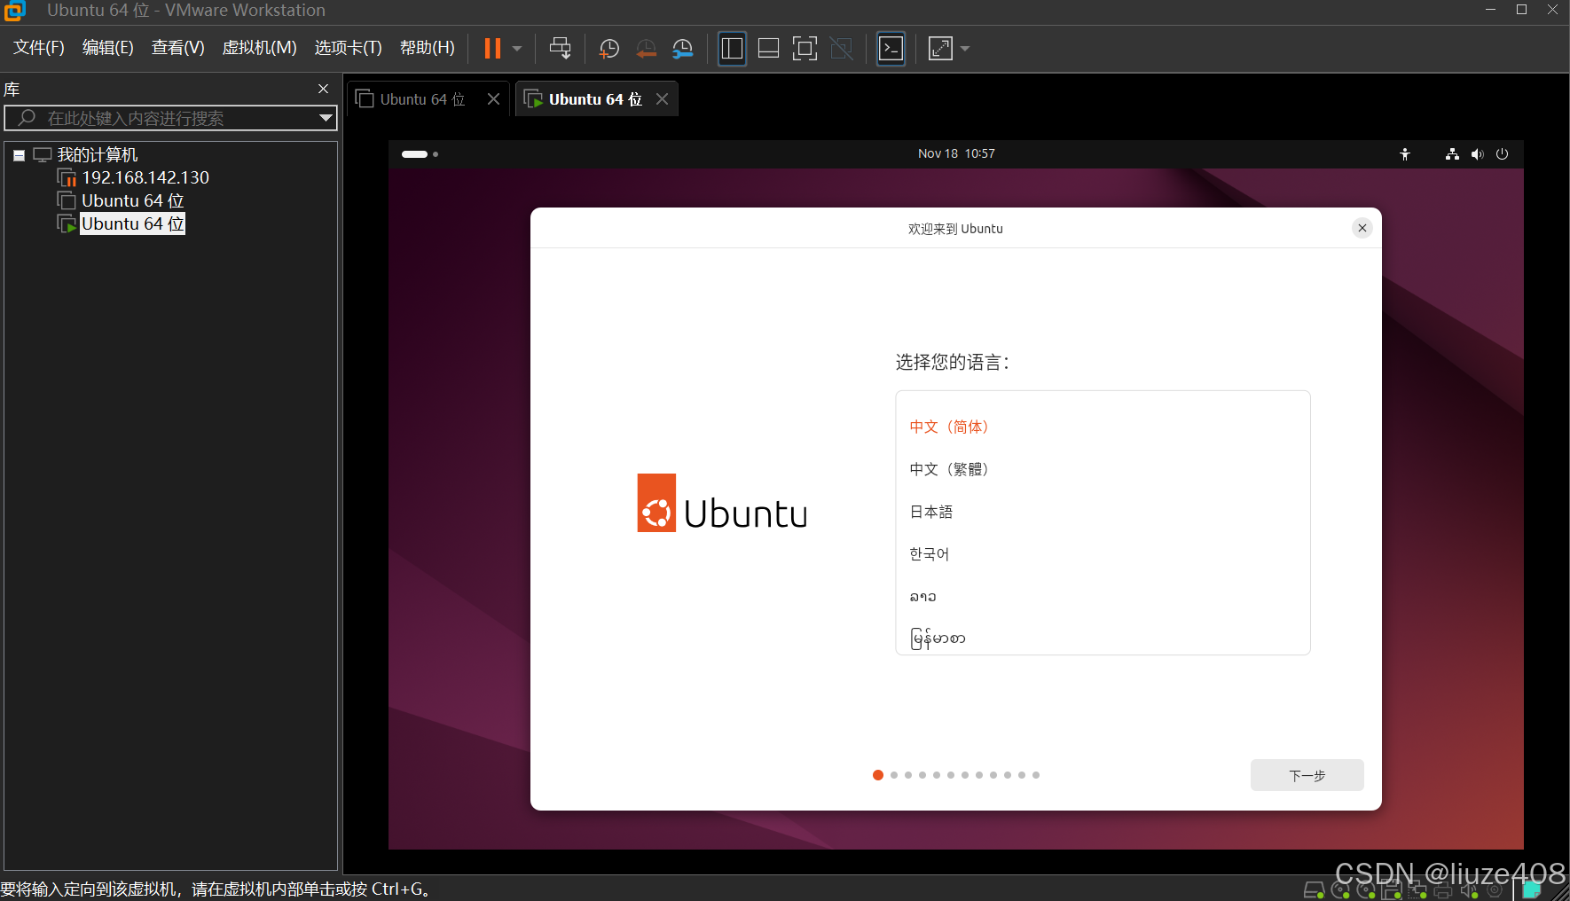Click the orange current-step indicator dot
1570x901 pixels.
point(878,775)
